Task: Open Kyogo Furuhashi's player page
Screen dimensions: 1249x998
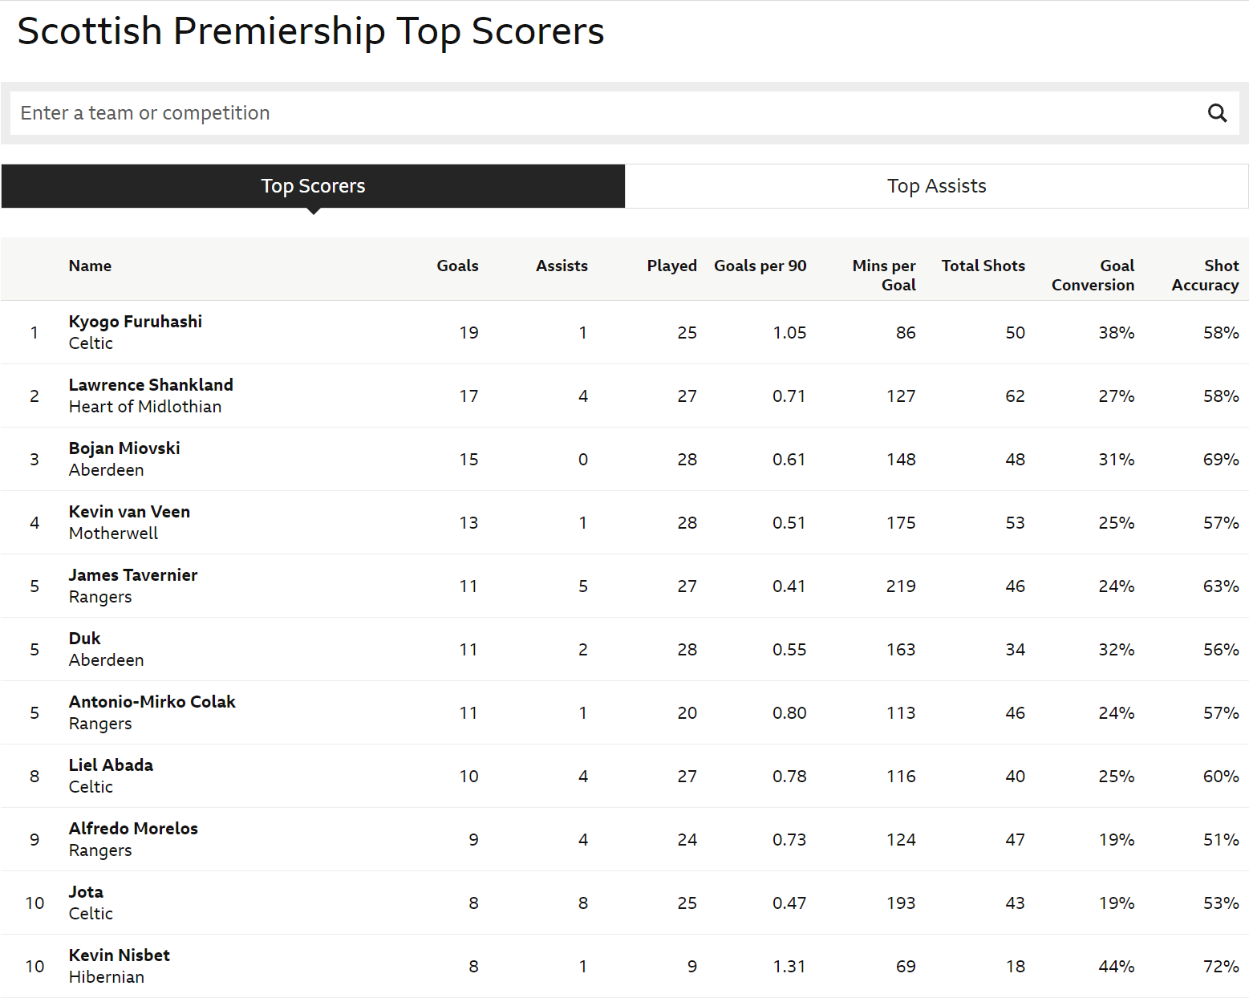Action: (135, 321)
